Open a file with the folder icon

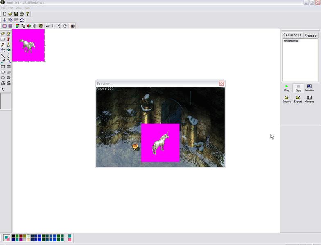coord(10,14)
